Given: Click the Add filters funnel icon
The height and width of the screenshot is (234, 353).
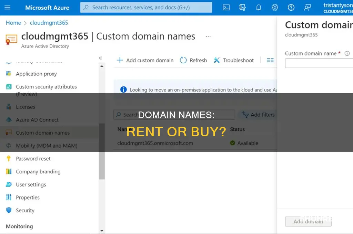Looking at the screenshot, I should tap(245, 114).
